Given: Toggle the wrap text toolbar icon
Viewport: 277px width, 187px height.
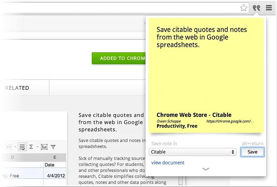Looking at the screenshot, I should click(x=22, y=147).
